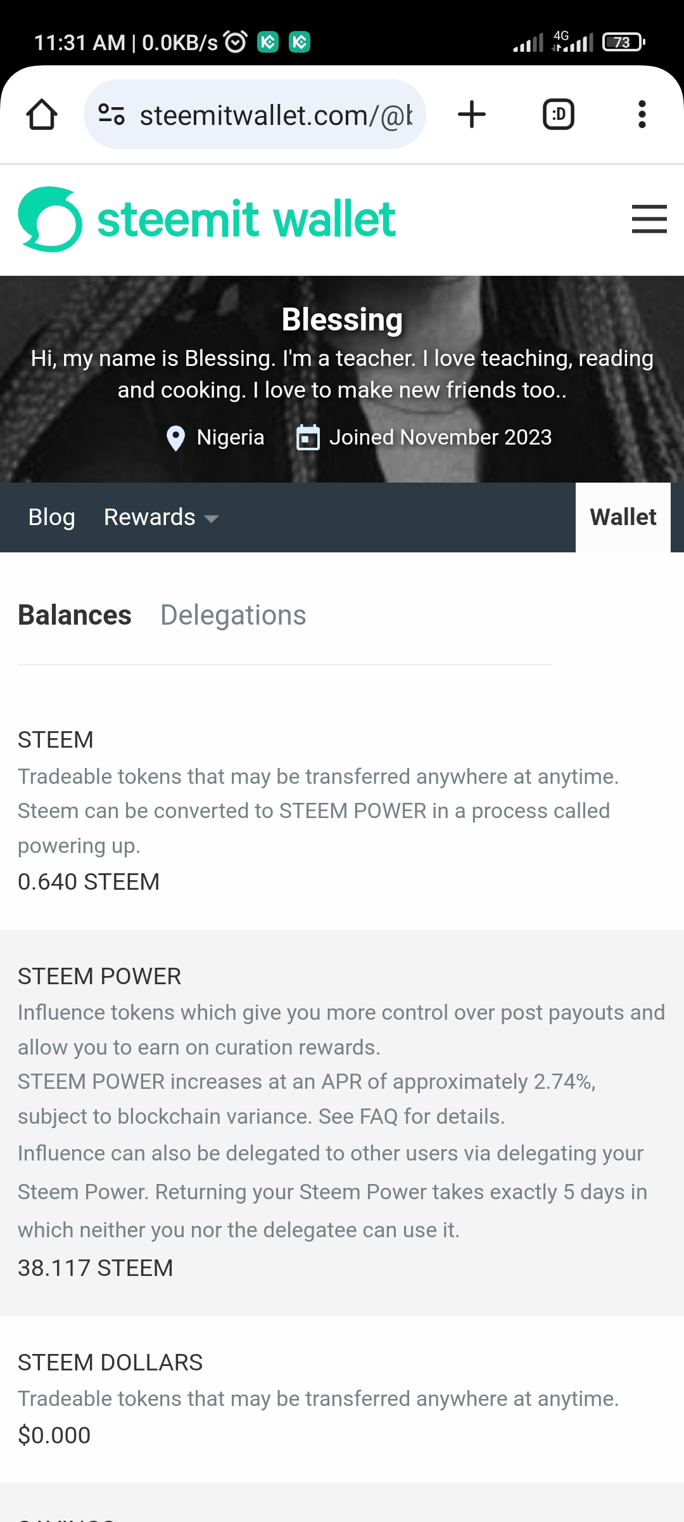The image size is (684, 1522).
Task: Select the Wallet tab
Action: pyautogui.click(x=623, y=517)
